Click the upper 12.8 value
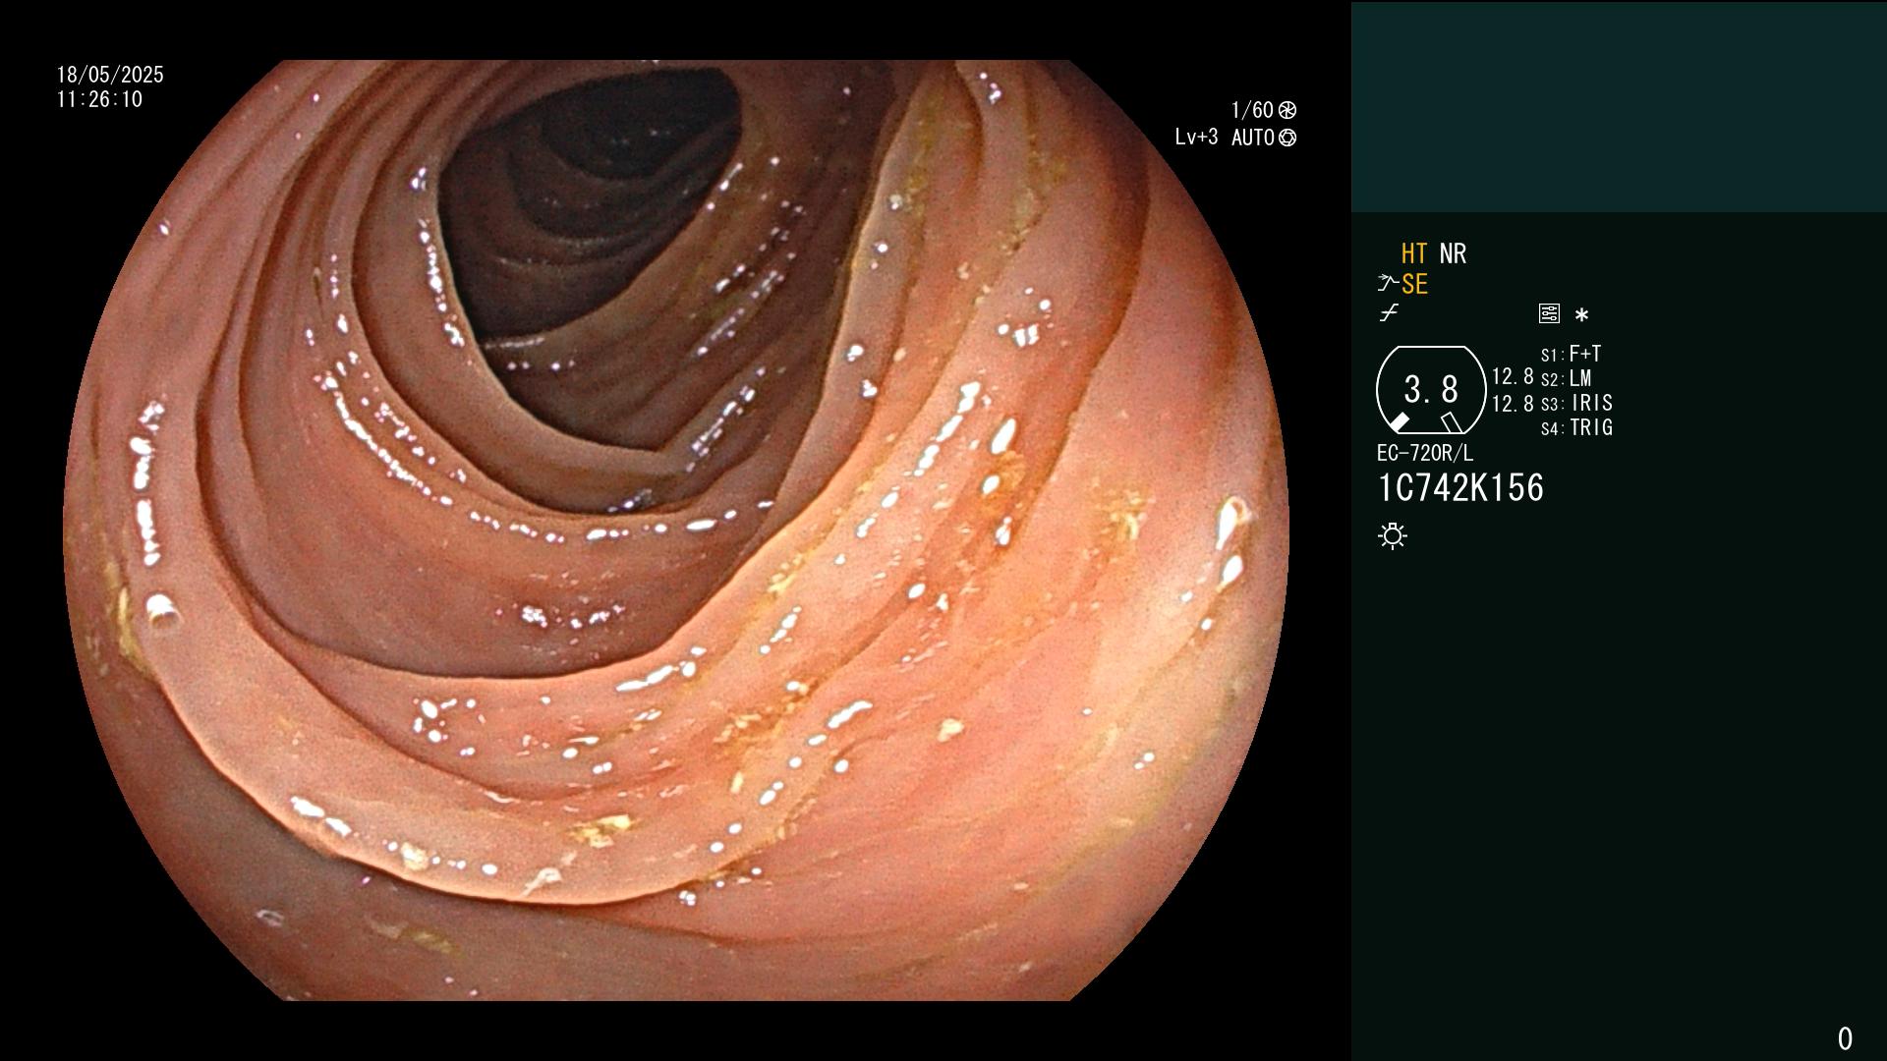 (x=1513, y=376)
